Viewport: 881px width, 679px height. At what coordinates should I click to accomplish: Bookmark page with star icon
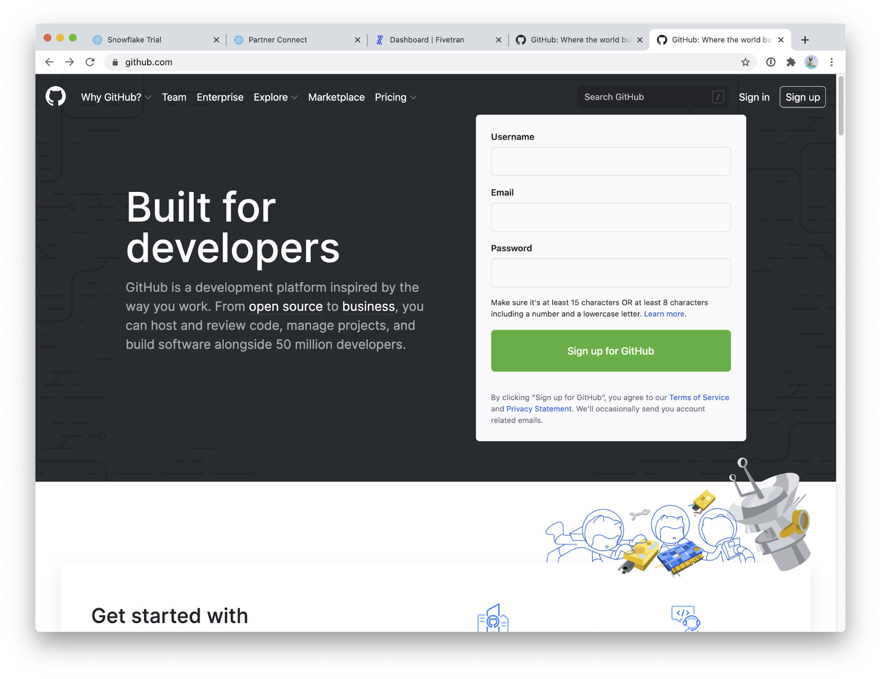[745, 62]
